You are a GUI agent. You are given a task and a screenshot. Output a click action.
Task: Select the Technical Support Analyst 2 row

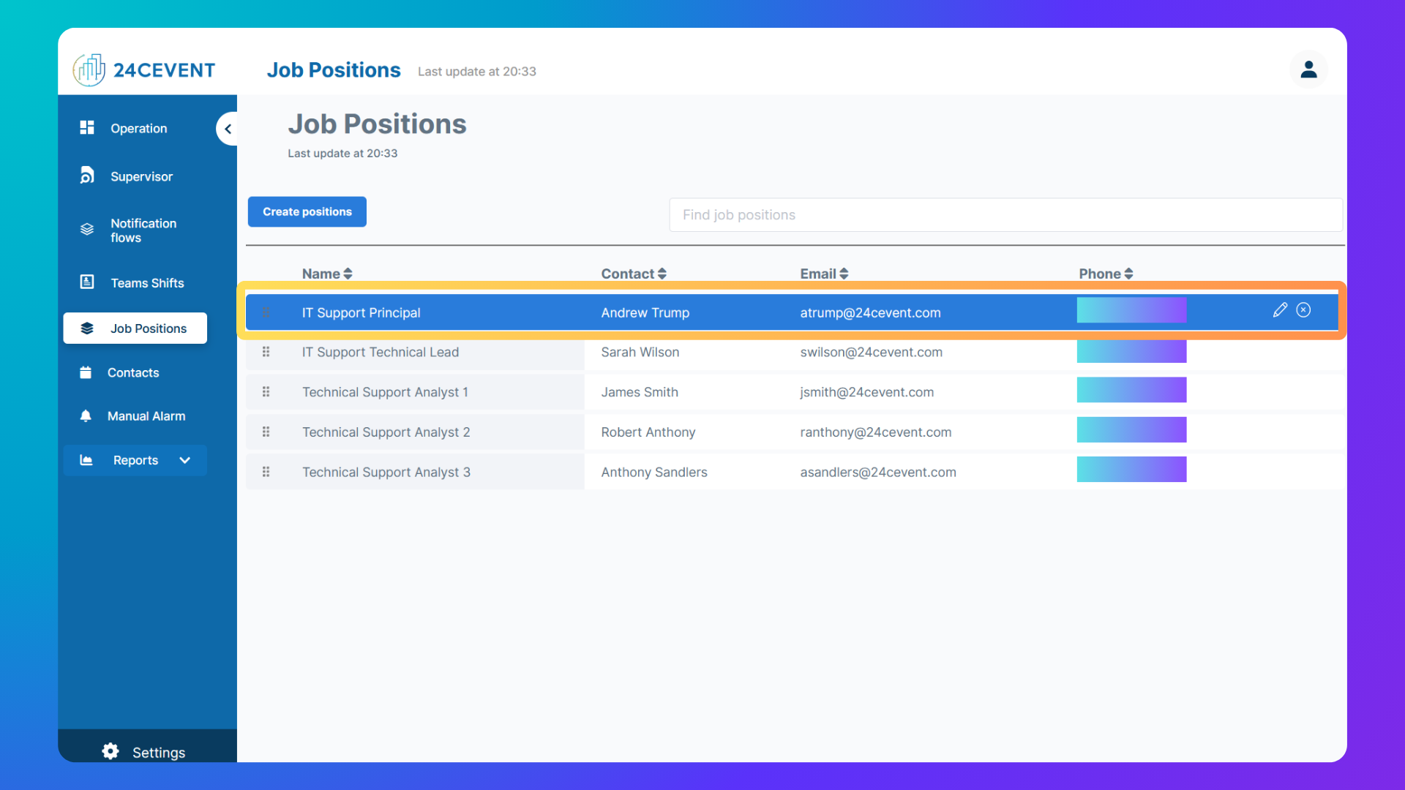795,432
